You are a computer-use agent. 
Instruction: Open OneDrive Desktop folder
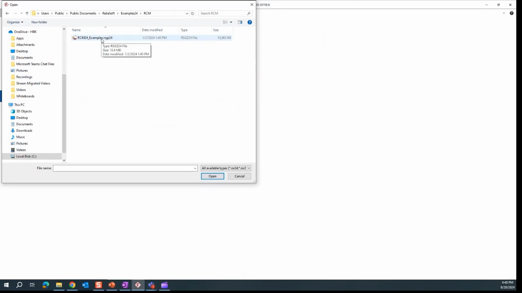pos(22,51)
